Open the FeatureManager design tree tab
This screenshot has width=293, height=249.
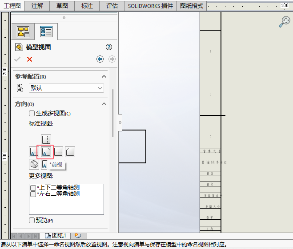click(x=23, y=32)
